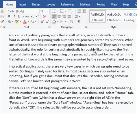This screenshot has height=114, width=137.
Task: Open the References tab
Action: pyautogui.click(x=67, y=5)
